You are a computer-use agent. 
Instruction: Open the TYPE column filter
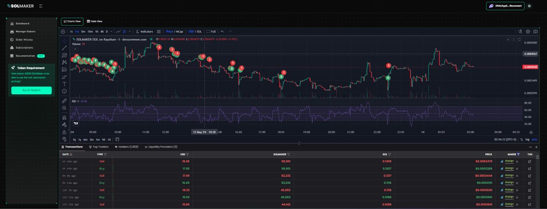pos(105,154)
